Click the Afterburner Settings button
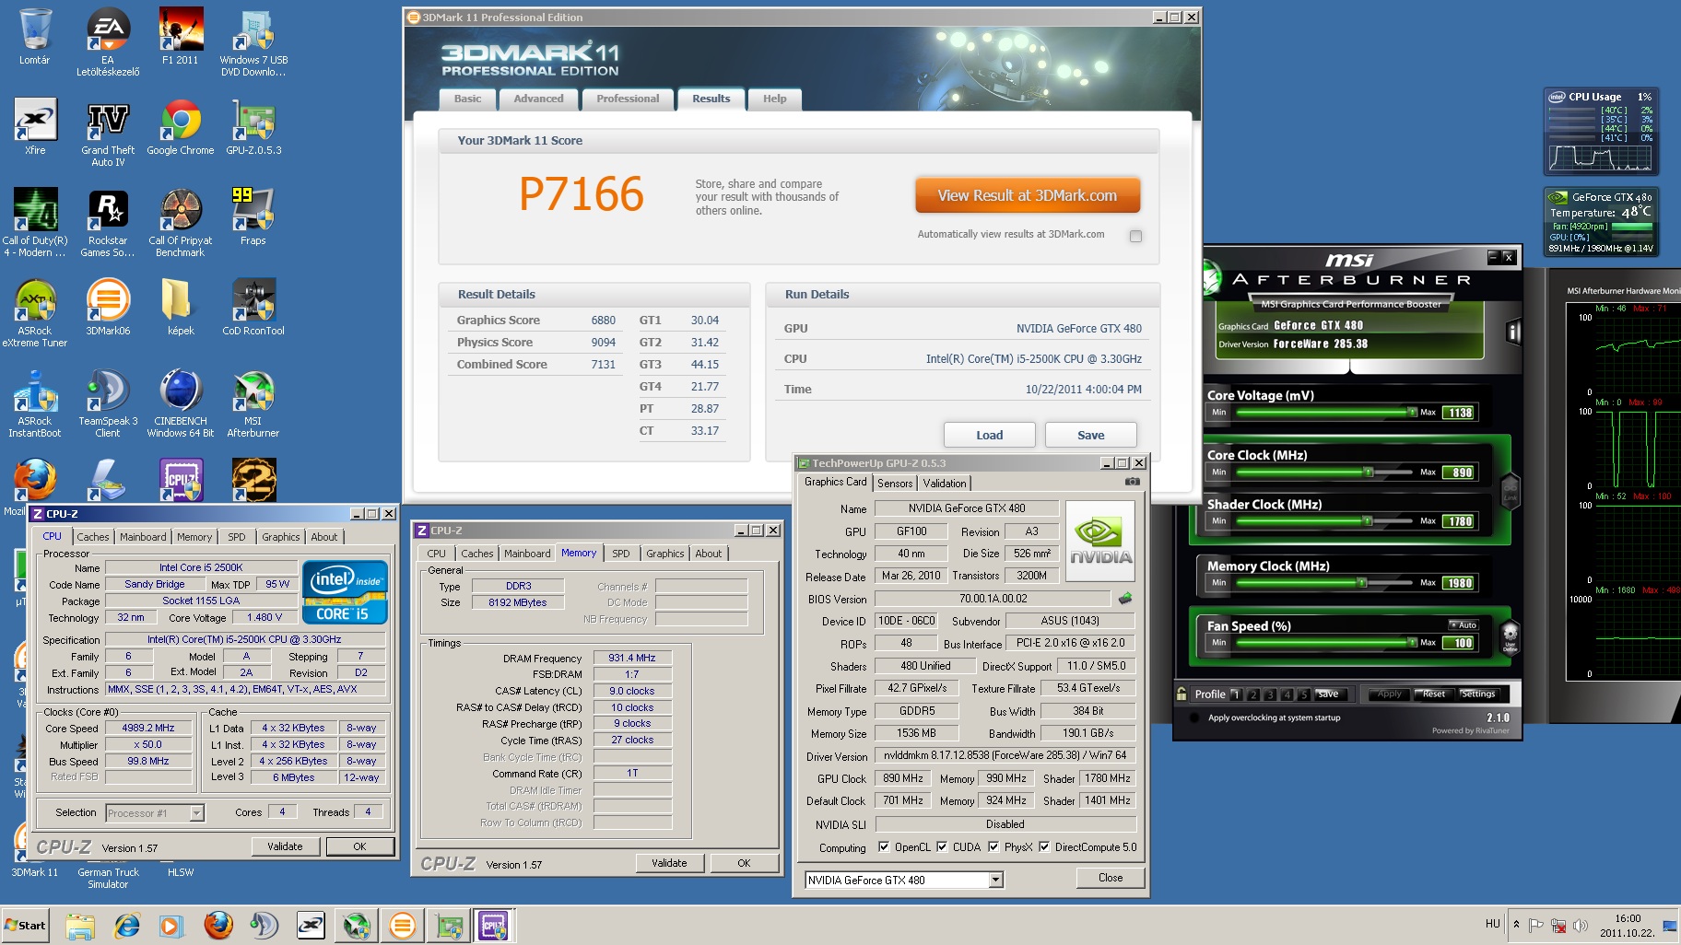The width and height of the screenshot is (1681, 945). (1477, 694)
